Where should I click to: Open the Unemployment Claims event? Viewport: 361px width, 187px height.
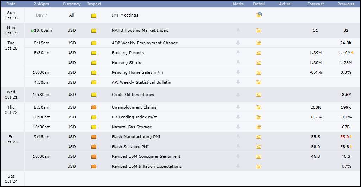click(134, 107)
